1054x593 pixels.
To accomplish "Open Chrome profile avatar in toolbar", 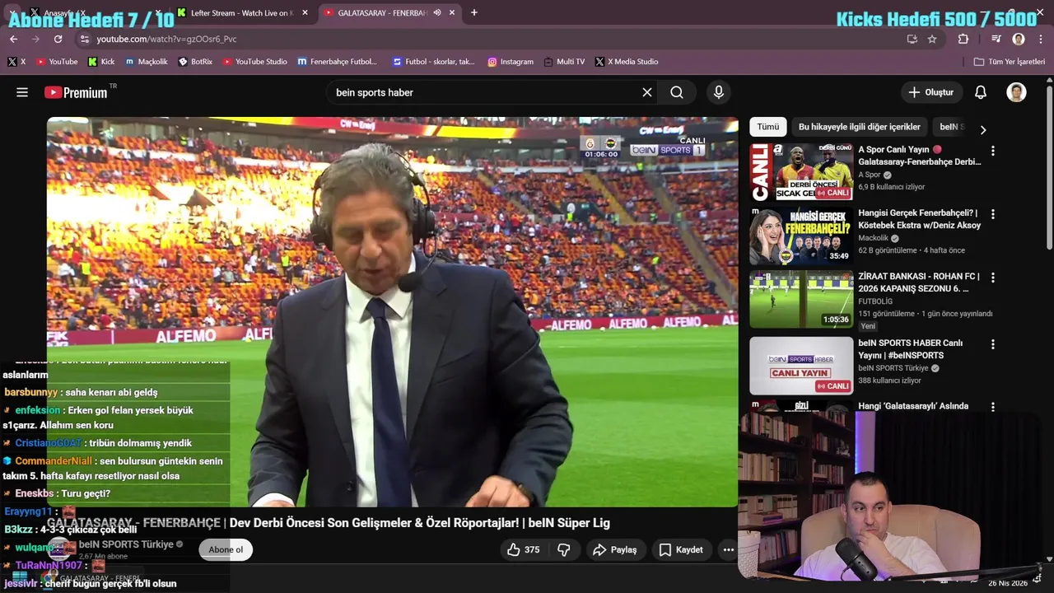I will [1019, 39].
